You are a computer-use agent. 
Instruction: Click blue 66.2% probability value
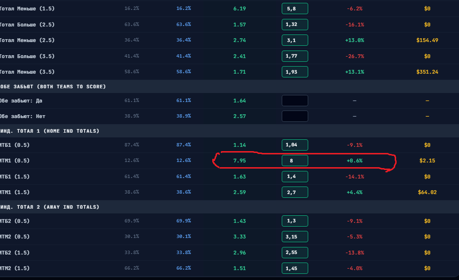coord(183,268)
